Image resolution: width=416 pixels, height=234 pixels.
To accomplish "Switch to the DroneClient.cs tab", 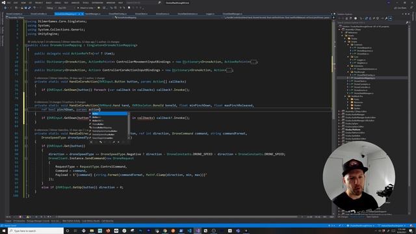I will coord(142,14).
